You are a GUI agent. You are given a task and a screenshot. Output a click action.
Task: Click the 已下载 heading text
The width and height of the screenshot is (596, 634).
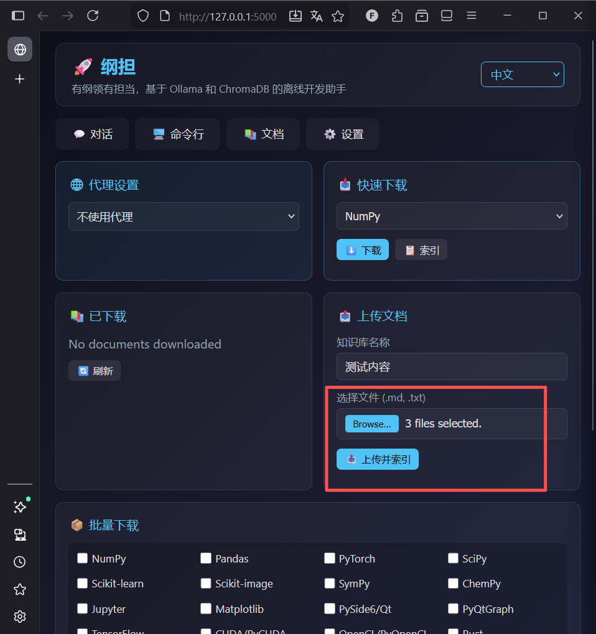coord(108,316)
